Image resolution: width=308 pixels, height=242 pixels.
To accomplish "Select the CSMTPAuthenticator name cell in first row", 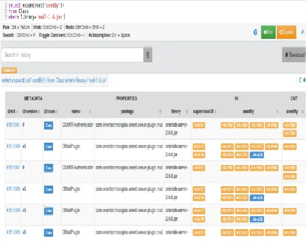I will click(x=78, y=125).
